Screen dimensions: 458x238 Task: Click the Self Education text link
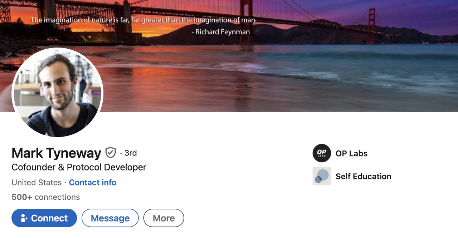363,176
